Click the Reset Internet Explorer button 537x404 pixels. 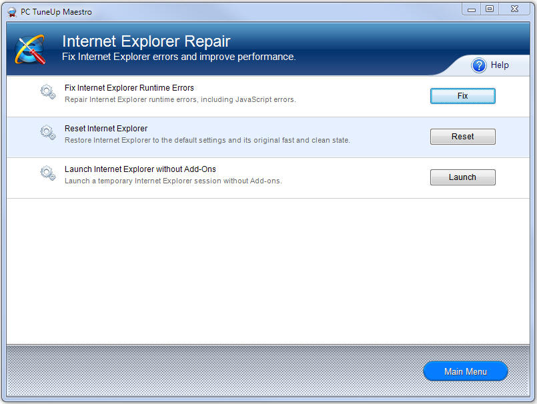click(462, 137)
